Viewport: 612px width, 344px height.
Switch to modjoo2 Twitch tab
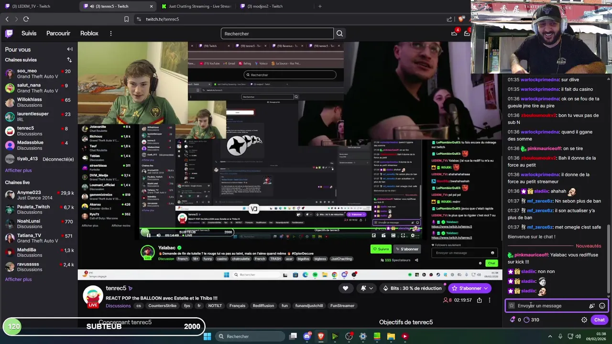pyautogui.click(x=274, y=6)
